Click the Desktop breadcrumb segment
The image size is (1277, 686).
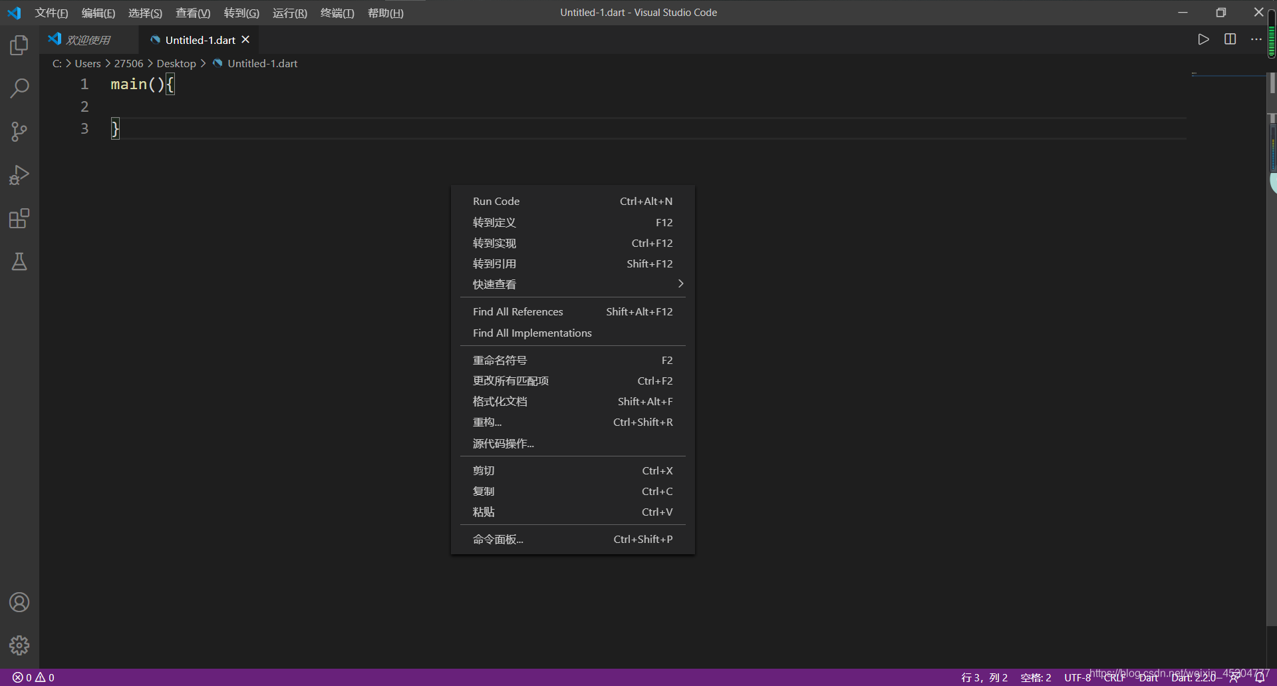tap(176, 63)
